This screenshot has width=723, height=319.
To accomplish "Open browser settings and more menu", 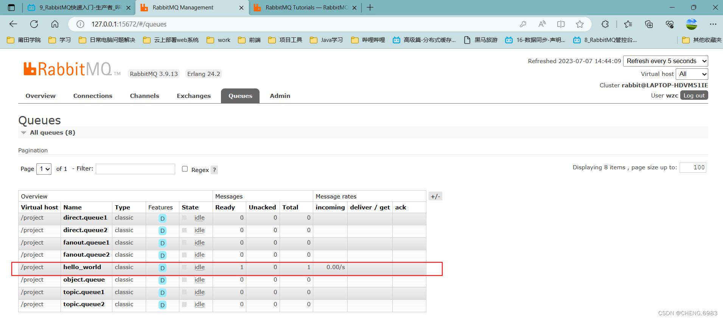I will tap(713, 24).
